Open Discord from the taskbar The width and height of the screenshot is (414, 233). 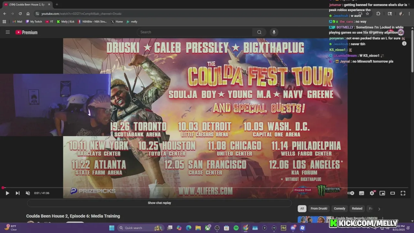pos(293,228)
